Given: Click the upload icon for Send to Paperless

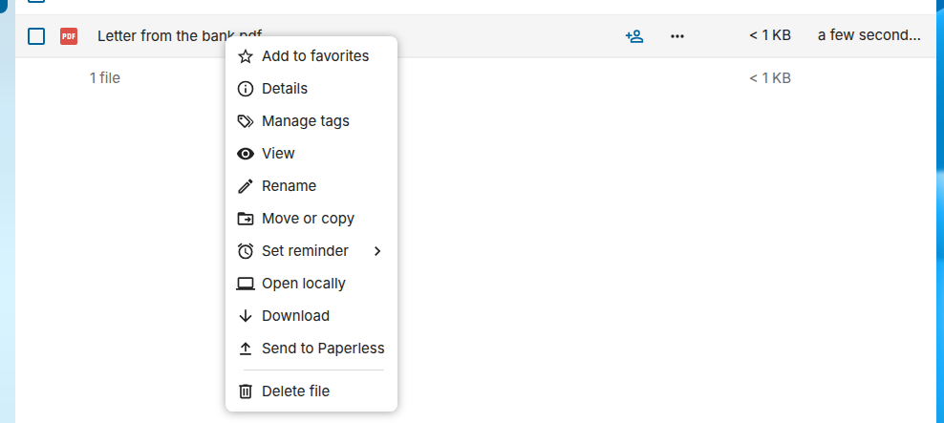Looking at the screenshot, I should [245, 349].
